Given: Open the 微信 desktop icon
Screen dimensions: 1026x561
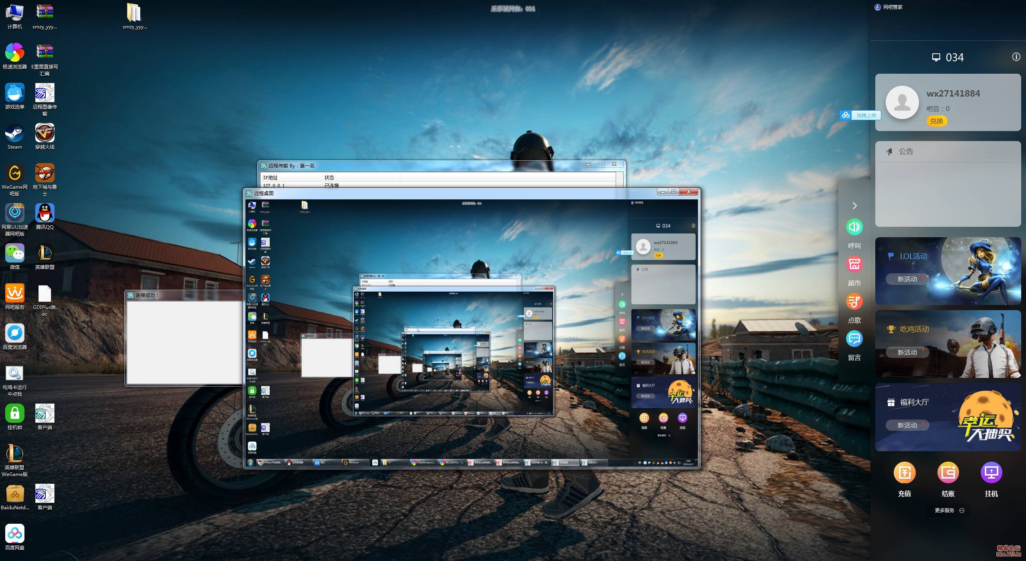Looking at the screenshot, I should pyautogui.click(x=14, y=256).
